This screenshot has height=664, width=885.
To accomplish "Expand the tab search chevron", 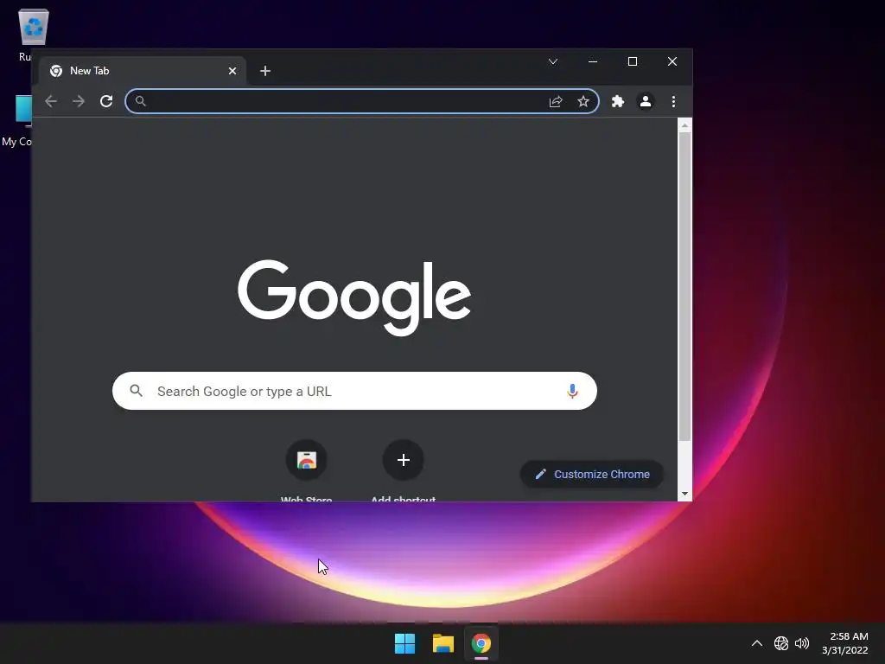I will click(553, 61).
